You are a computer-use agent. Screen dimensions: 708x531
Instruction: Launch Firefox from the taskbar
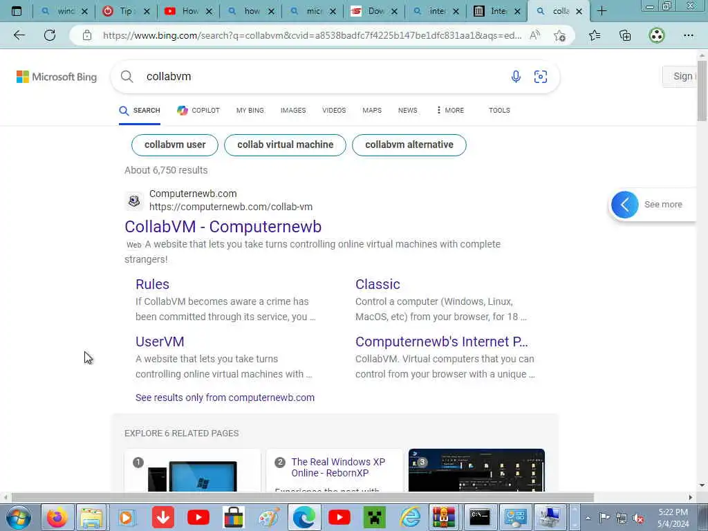click(x=57, y=517)
